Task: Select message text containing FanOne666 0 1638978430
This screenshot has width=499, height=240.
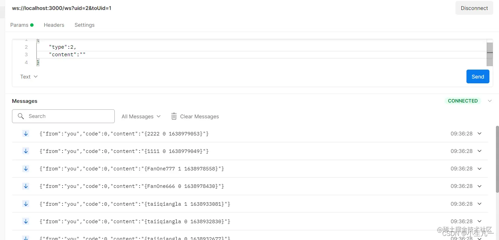Action: 132,186
